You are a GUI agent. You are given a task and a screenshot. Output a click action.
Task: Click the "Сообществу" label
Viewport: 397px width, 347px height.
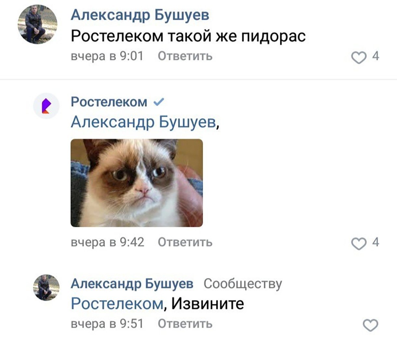click(243, 284)
